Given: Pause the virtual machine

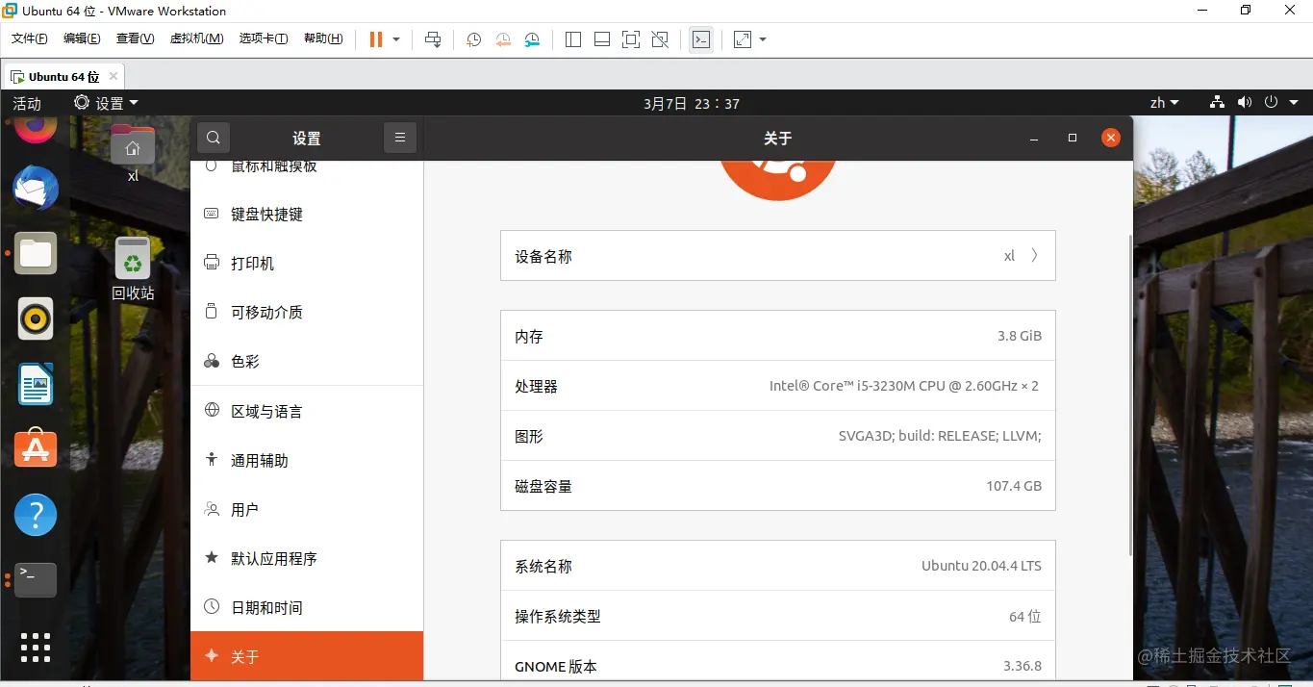Looking at the screenshot, I should (x=376, y=39).
